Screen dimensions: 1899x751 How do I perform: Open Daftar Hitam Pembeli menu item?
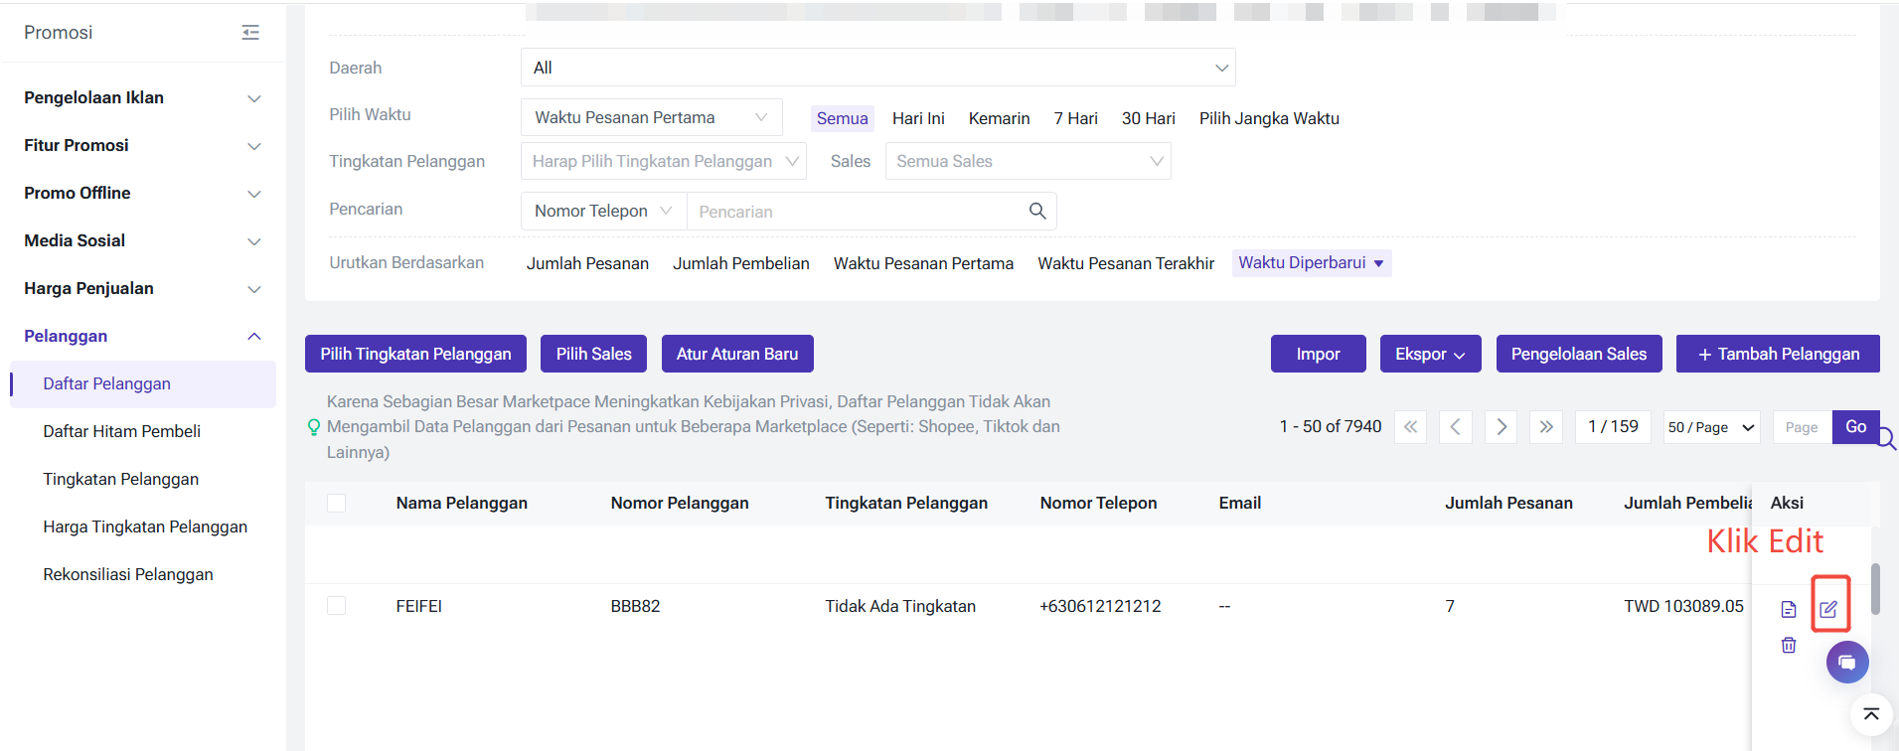[x=121, y=431]
